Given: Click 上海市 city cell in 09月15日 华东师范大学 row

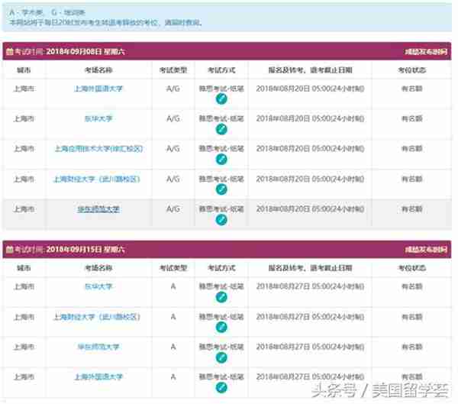Looking at the screenshot, I should 24,347.
